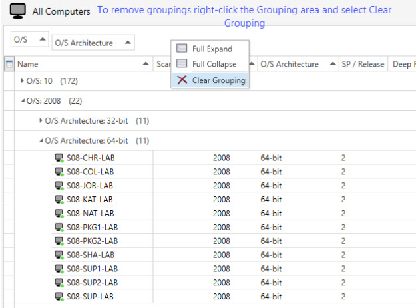Click computer icon for S08-COL-LAB
Viewport: 420px width, 308px height.
click(x=59, y=172)
